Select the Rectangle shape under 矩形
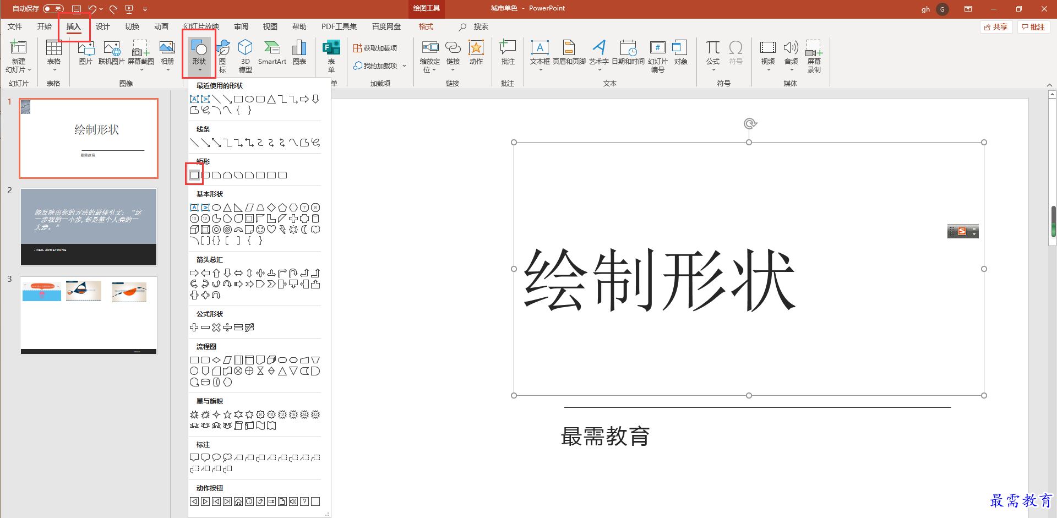This screenshot has height=518, width=1057. 194,175
